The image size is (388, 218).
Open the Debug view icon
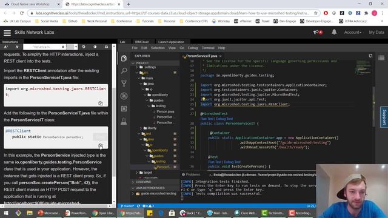[124, 96]
